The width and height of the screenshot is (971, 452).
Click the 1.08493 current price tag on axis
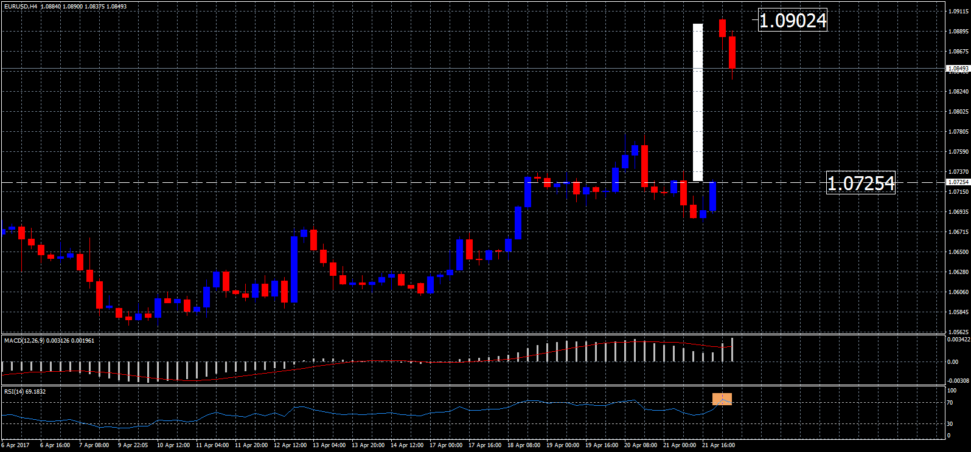click(x=958, y=69)
